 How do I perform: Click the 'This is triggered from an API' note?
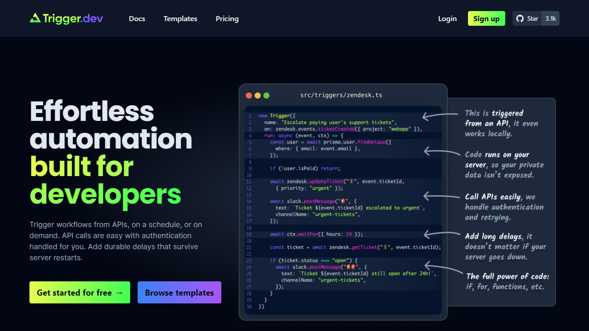(x=502, y=123)
